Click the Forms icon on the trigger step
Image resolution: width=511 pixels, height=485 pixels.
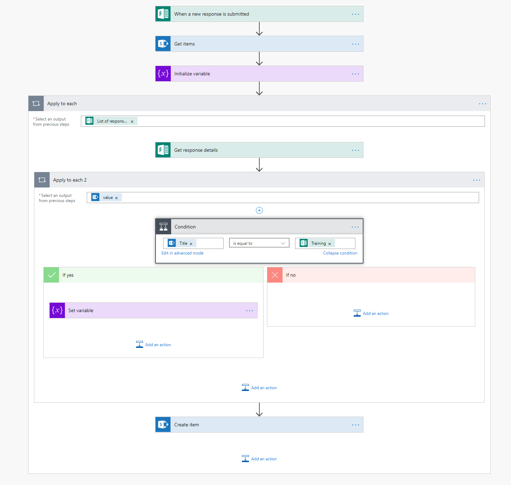pos(163,14)
